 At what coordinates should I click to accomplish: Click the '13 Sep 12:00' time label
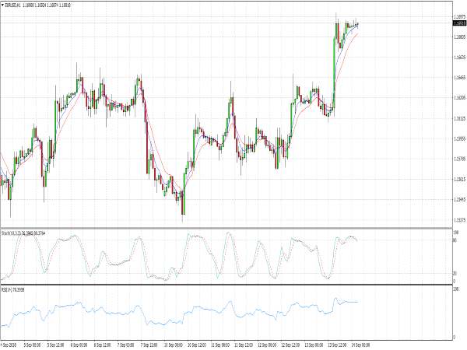coord(337,345)
